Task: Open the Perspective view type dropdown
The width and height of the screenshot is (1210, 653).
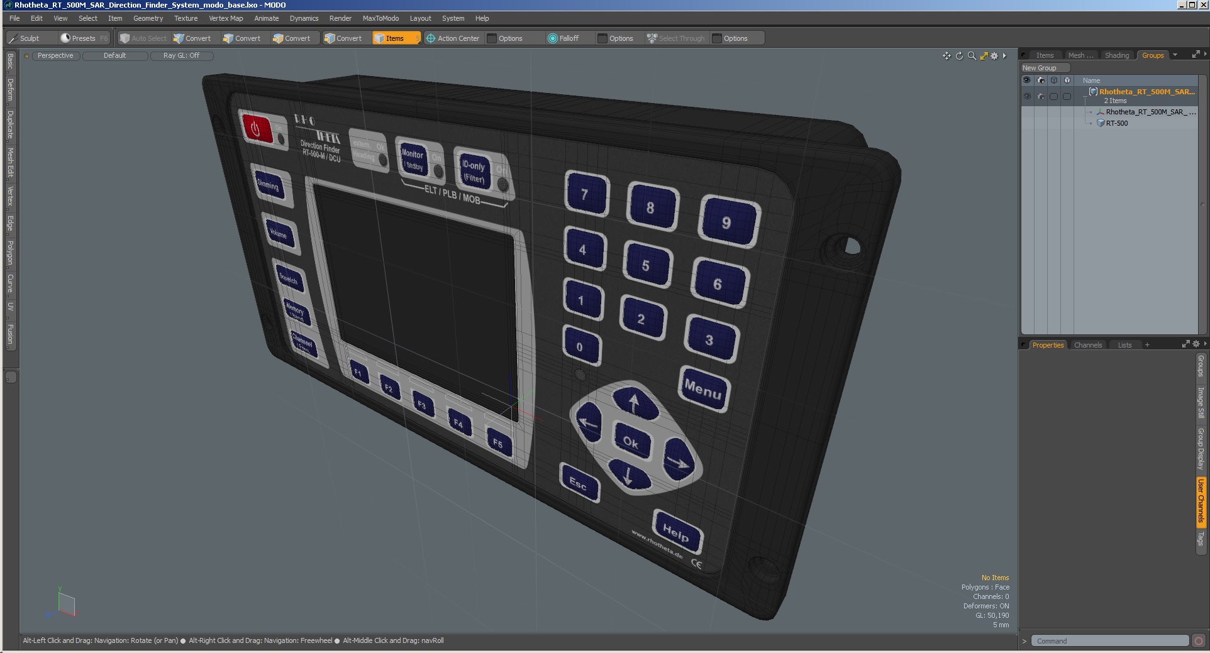Action: pos(55,56)
